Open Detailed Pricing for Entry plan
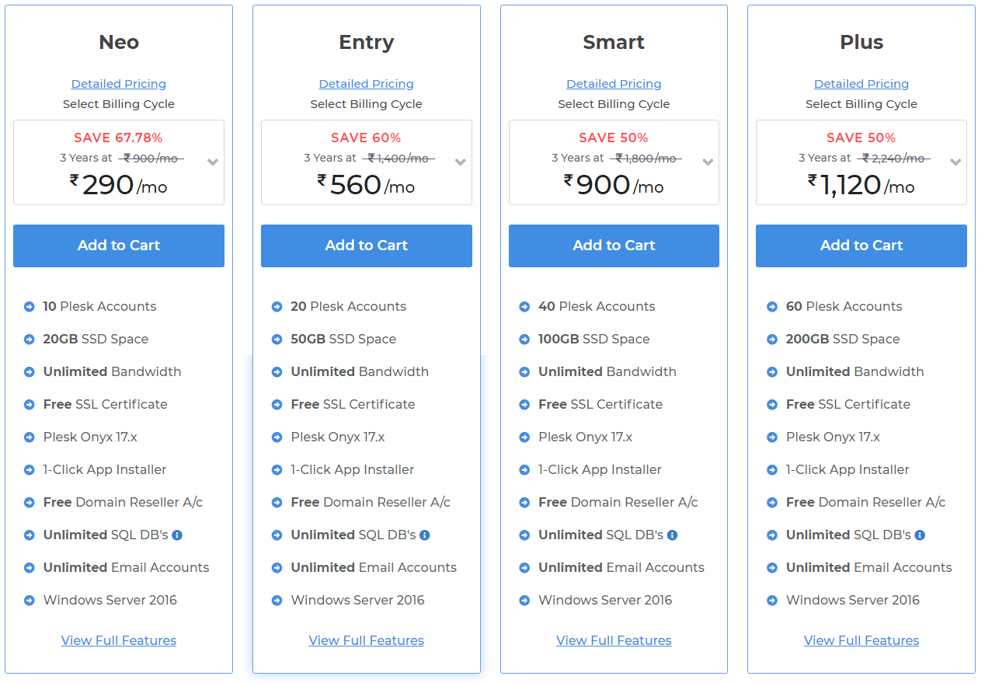 click(x=367, y=84)
